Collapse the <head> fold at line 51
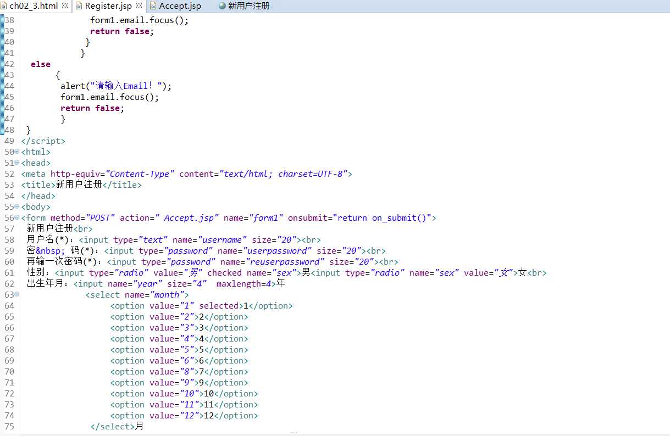The image size is (670, 436). click(x=17, y=163)
